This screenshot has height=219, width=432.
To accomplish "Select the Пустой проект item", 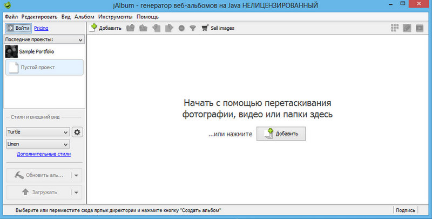I will click(x=44, y=67).
